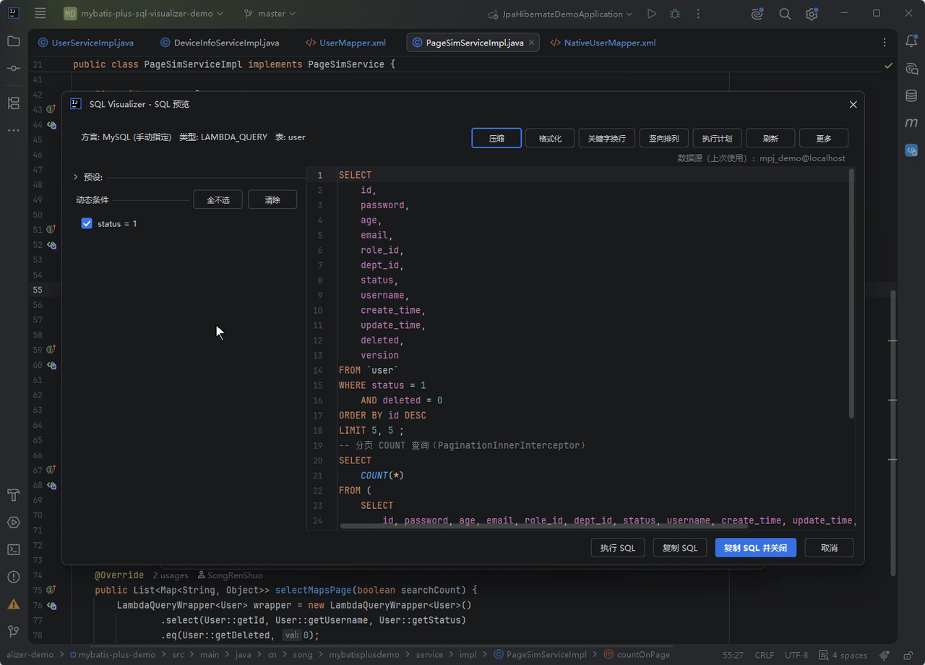Click the UTF-8 encoding in status bar
The width and height of the screenshot is (925, 665).
click(796, 655)
